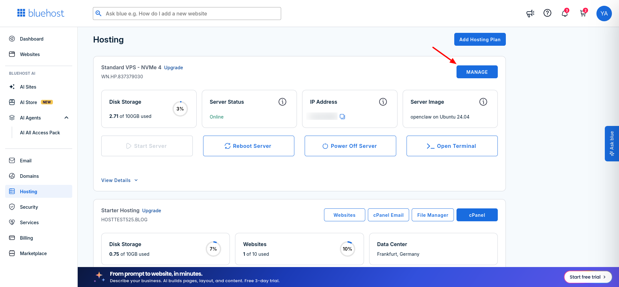The width and height of the screenshot is (619, 287).
Task: Click the Hosting server icon in sidebar
Action: [x=12, y=191]
